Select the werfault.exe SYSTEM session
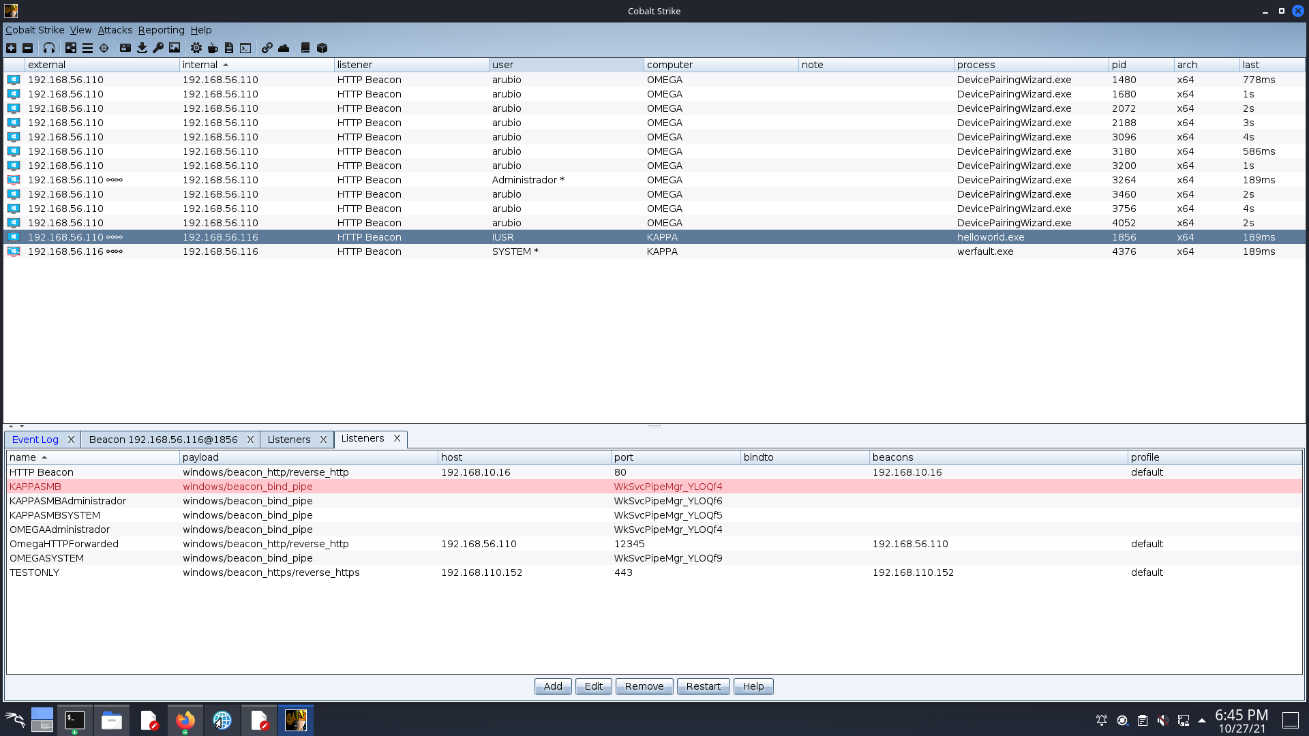Image resolution: width=1309 pixels, height=736 pixels. coord(654,251)
